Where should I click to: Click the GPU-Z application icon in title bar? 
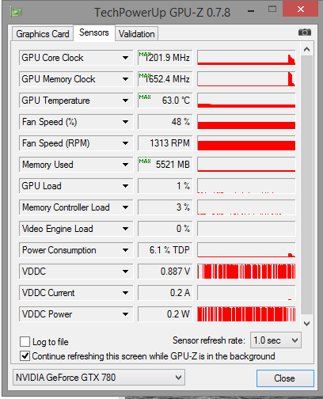click(x=16, y=12)
